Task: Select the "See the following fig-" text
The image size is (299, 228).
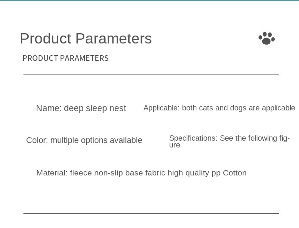Action: (255, 138)
